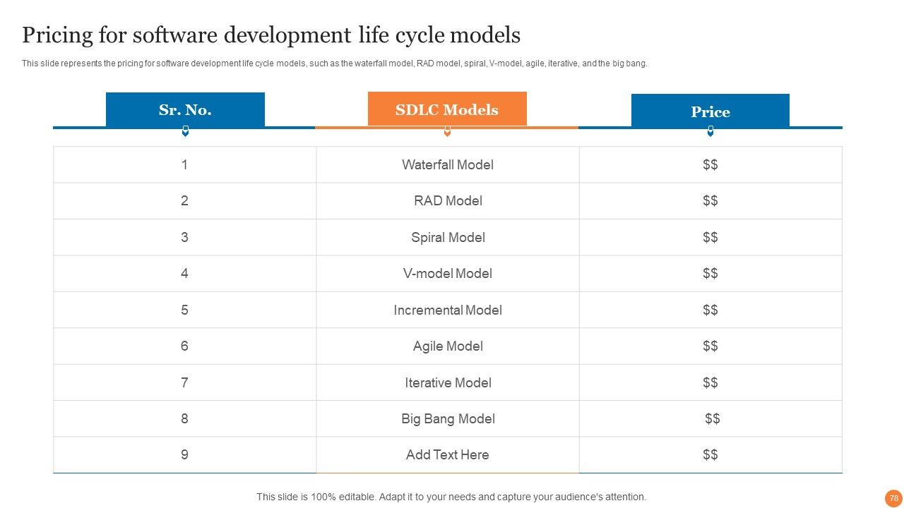Click the Add Text Here placeholder

(x=448, y=455)
